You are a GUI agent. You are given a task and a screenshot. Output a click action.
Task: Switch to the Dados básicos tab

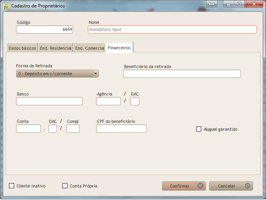coord(22,48)
